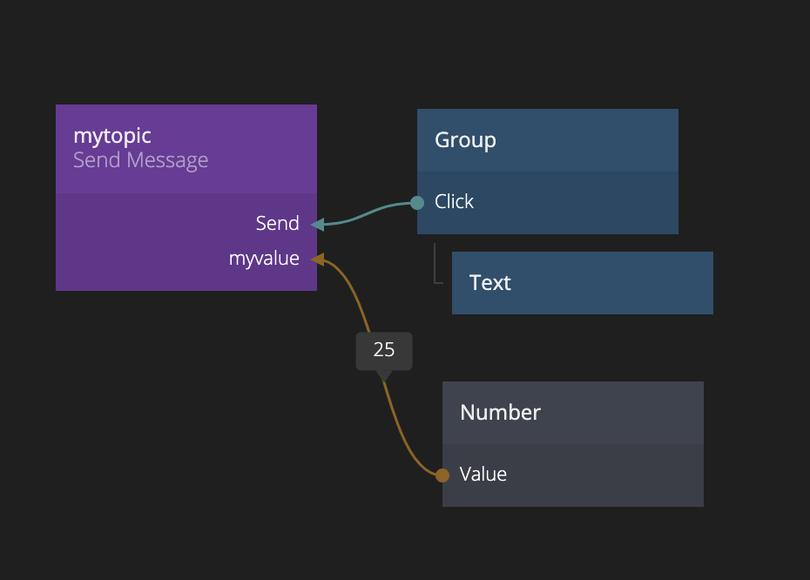Click the Value output label on Number
The image size is (810, 580).
[x=483, y=475]
